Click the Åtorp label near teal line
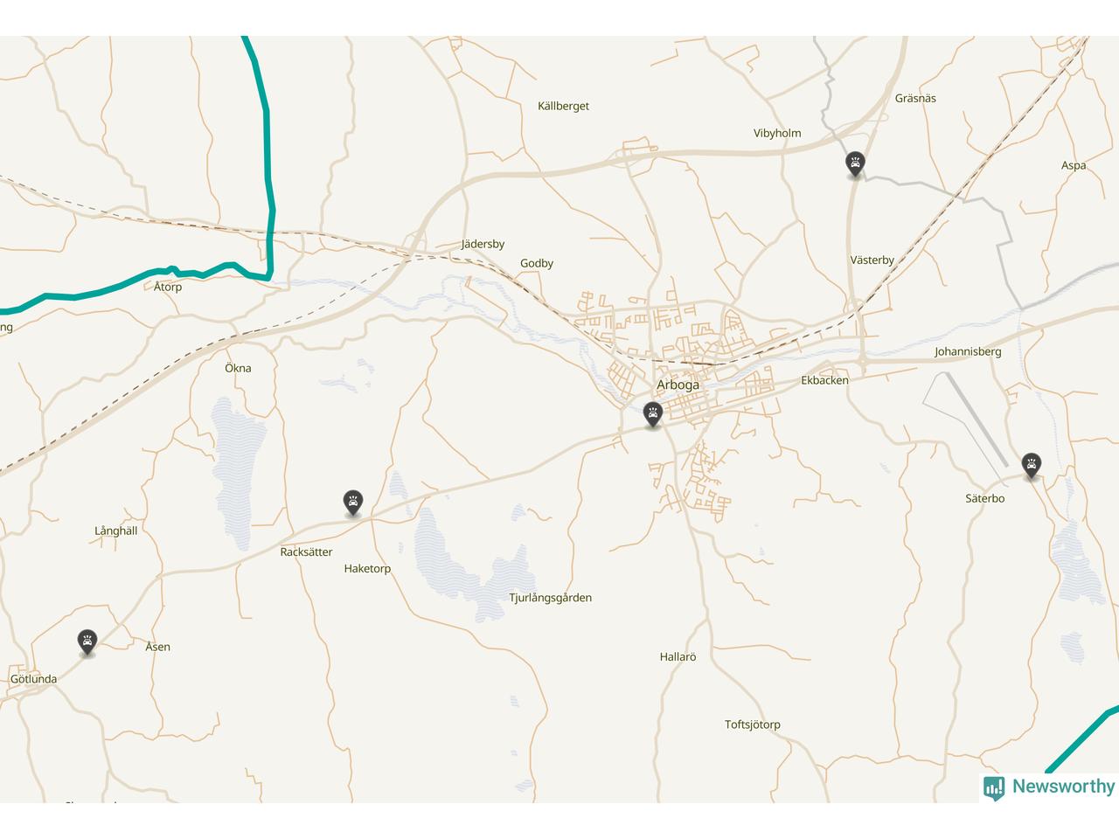This screenshot has height=839, width=1119. [x=168, y=287]
